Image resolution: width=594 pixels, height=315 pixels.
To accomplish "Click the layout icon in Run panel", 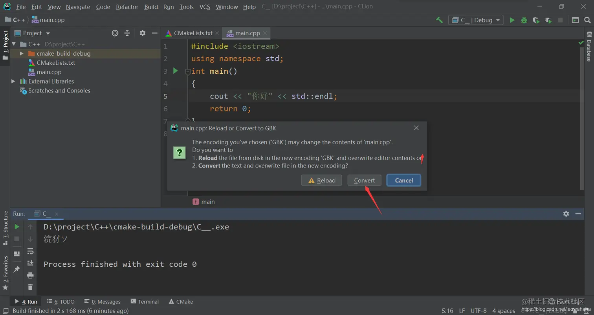I will [x=16, y=254].
